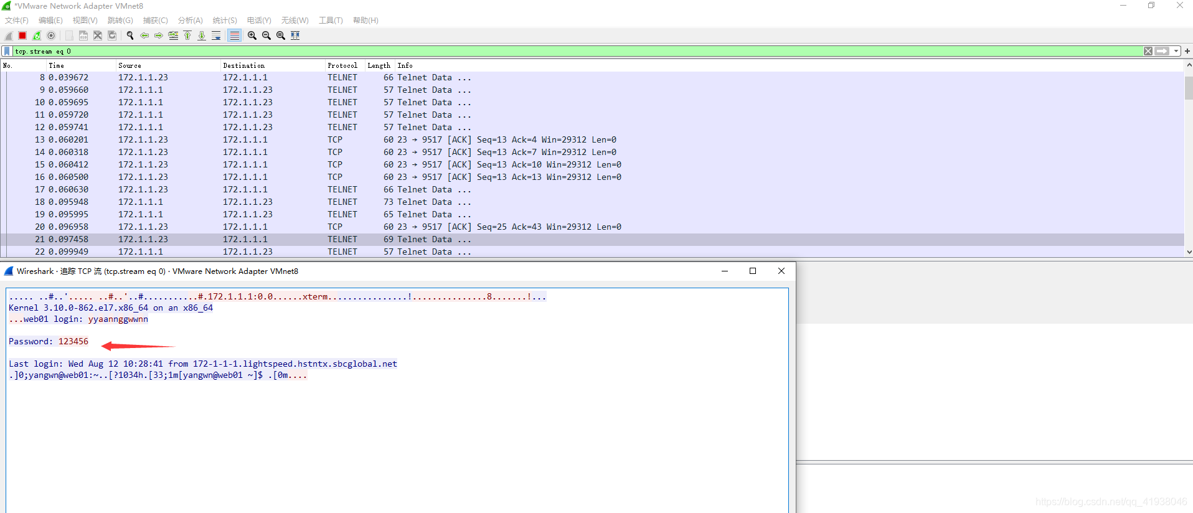Select packet 13 TCP ACK row
The width and height of the screenshot is (1193, 513).
[592, 140]
